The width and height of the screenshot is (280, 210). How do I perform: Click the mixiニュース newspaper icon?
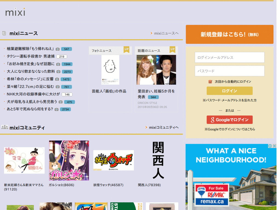click(x=4, y=33)
